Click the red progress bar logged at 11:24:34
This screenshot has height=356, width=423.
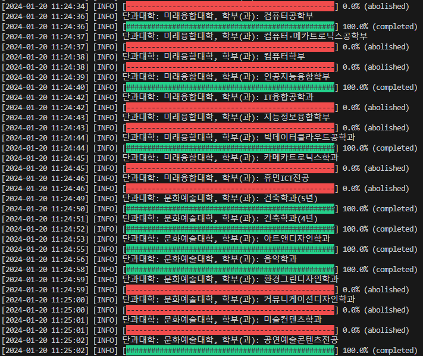click(230, 6)
